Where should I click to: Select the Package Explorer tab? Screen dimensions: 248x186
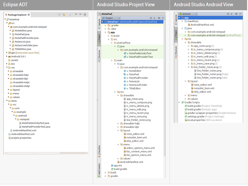pyautogui.click(x=17, y=15)
